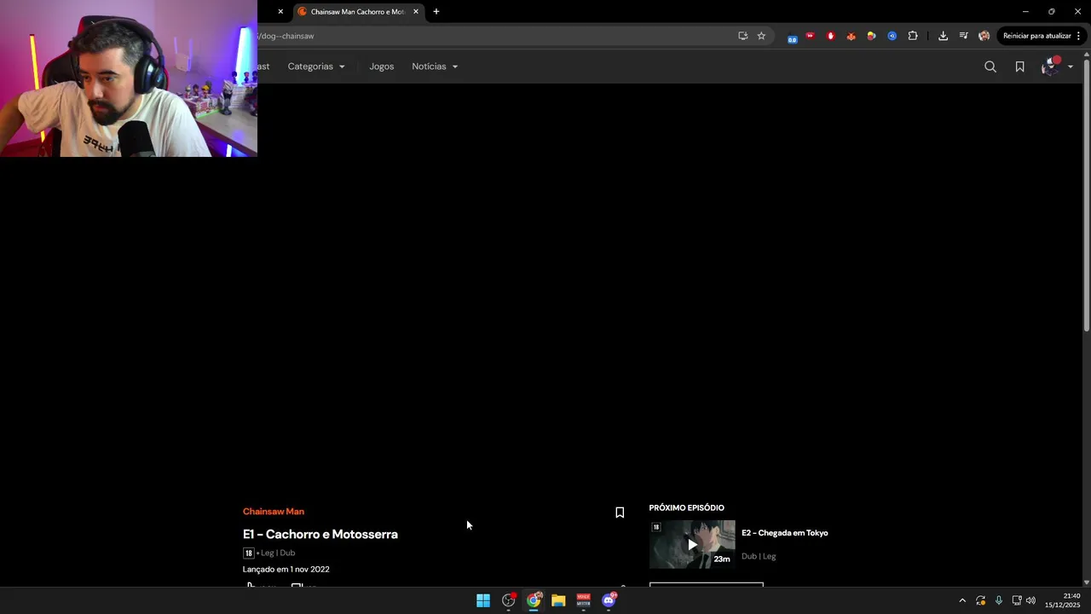
Task: Play the next episode thumbnail
Action: click(x=692, y=544)
